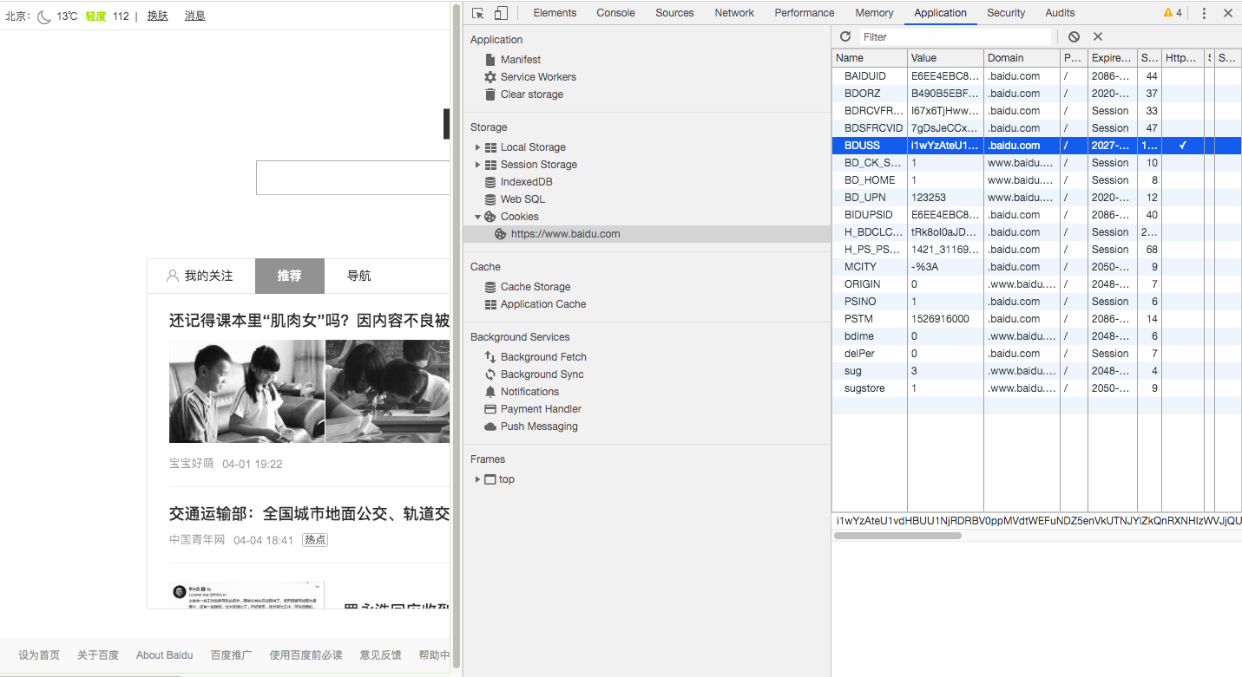Clear all cookies with the block icon
Screen dimensions: 1242x677
tap(1074, 36)
